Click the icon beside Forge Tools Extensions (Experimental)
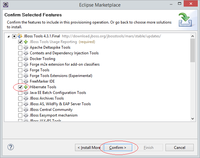This screenshot has width=200, height=158. (x=26, y=76)
